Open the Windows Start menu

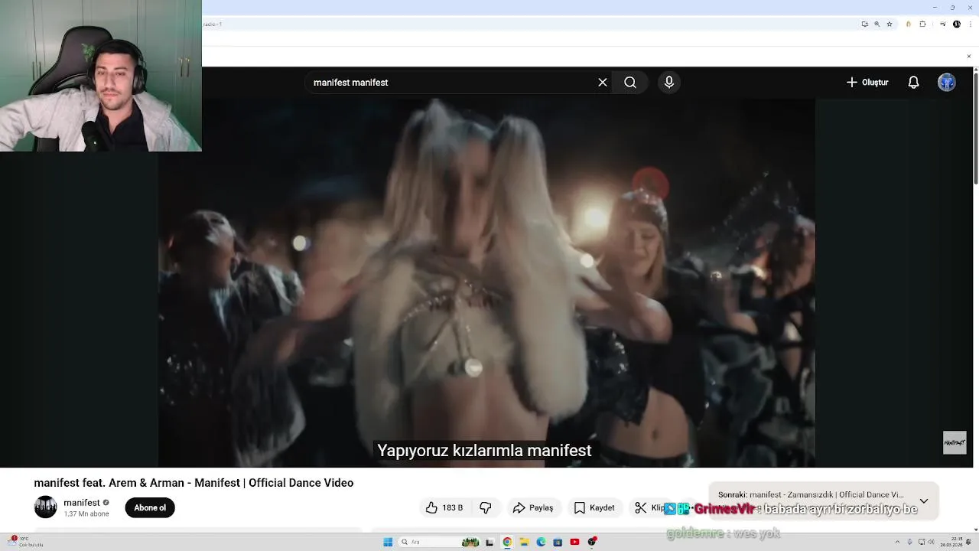pos(388,542)
